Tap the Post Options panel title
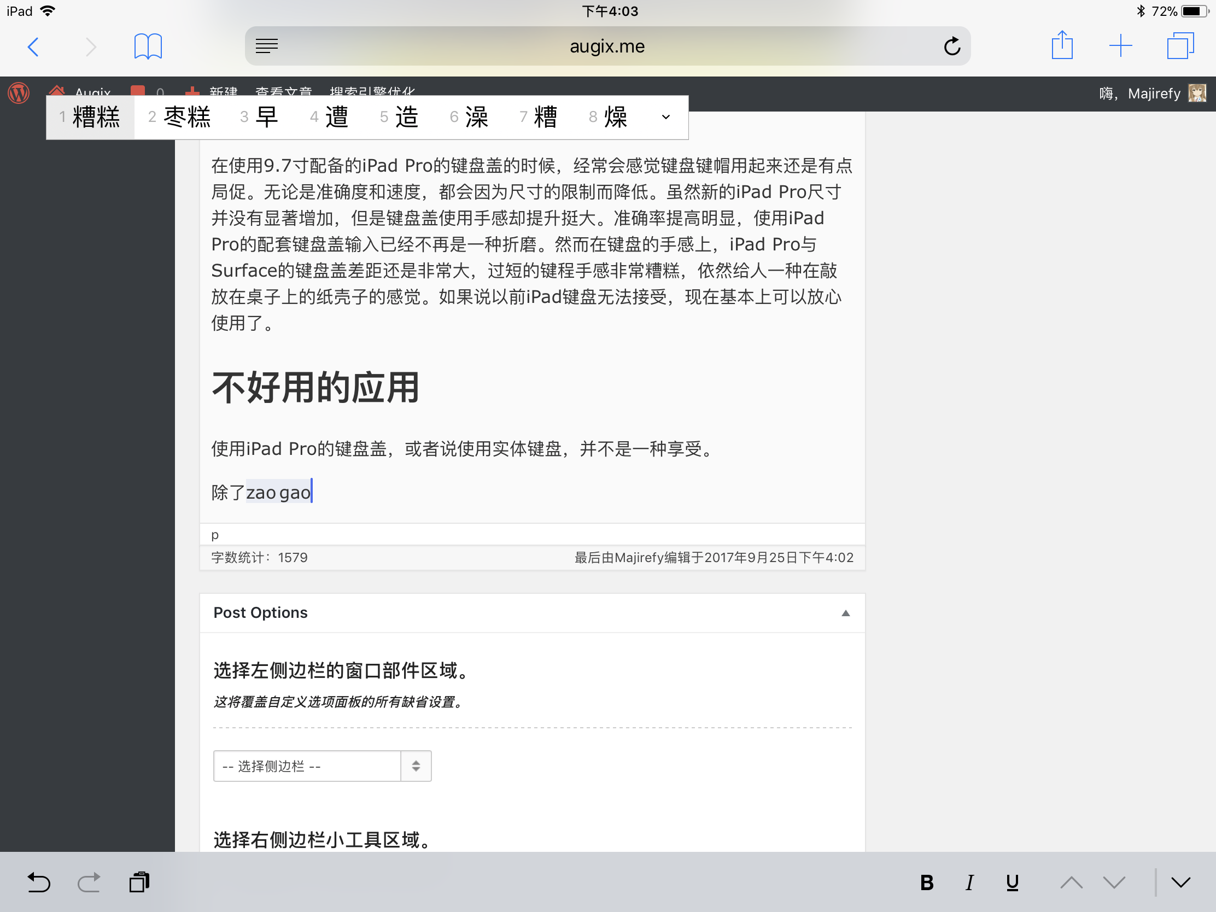This screenshot has width=1216, height=912. (261, 612)
